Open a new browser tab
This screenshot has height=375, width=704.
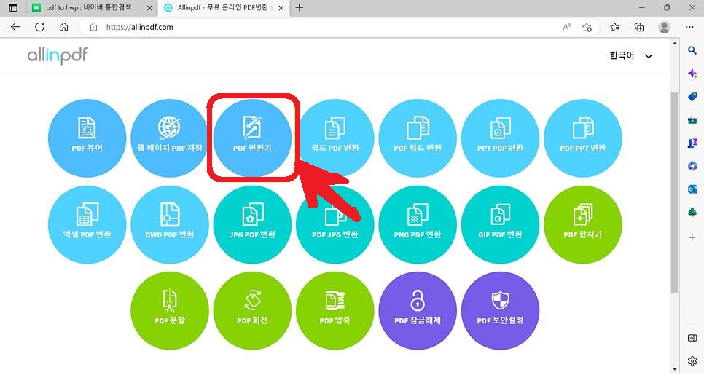click(300, 7)
